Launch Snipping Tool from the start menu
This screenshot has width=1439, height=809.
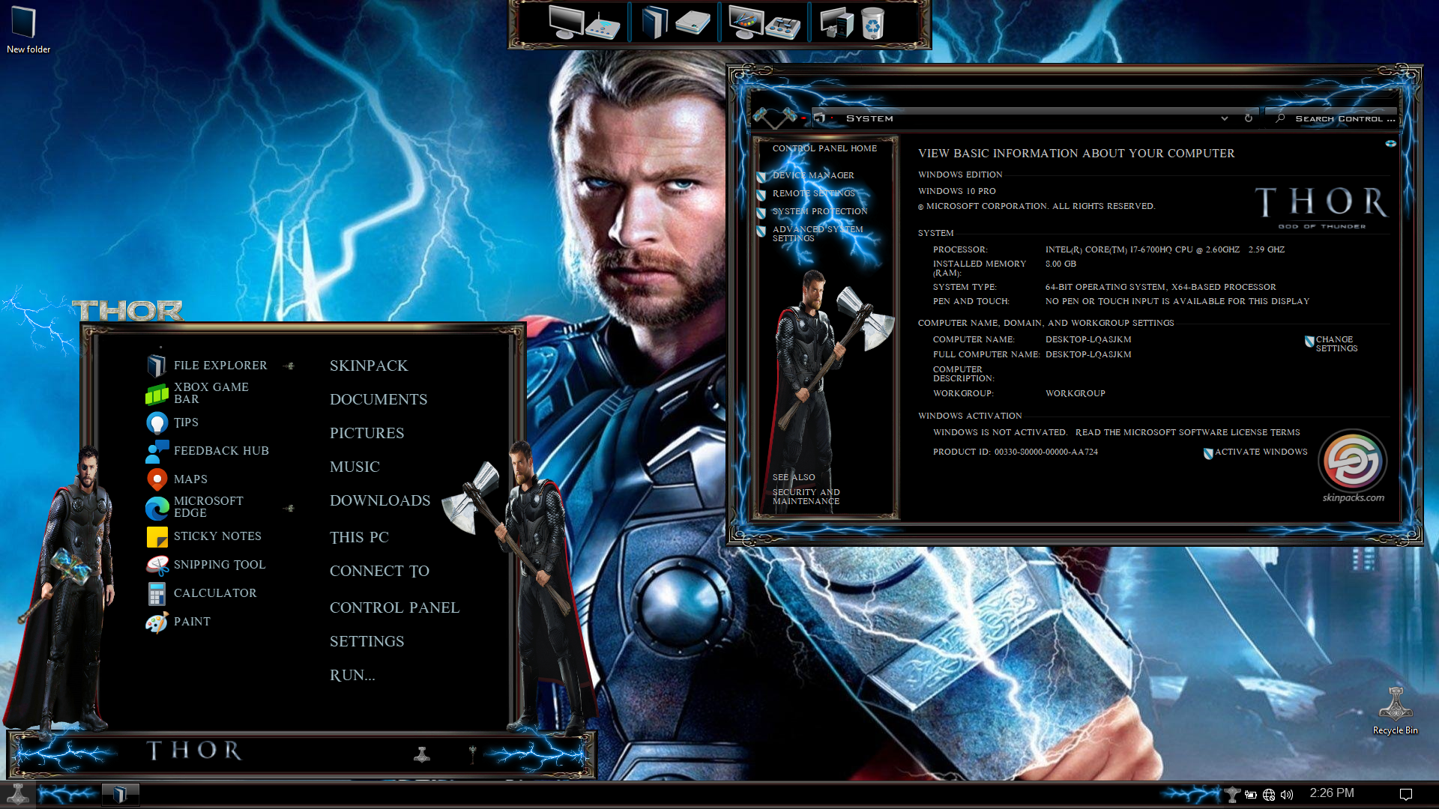(x=219, y=565)
